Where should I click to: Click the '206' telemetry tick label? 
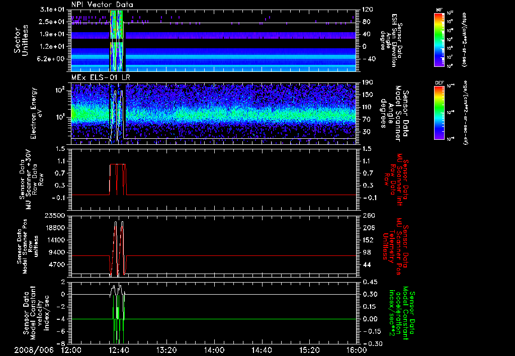point(368,228)
